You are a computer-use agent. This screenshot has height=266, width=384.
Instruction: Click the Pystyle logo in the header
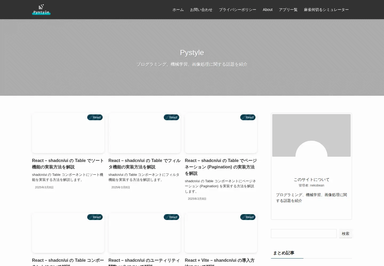pyautogui.click(x=41, y=10)
